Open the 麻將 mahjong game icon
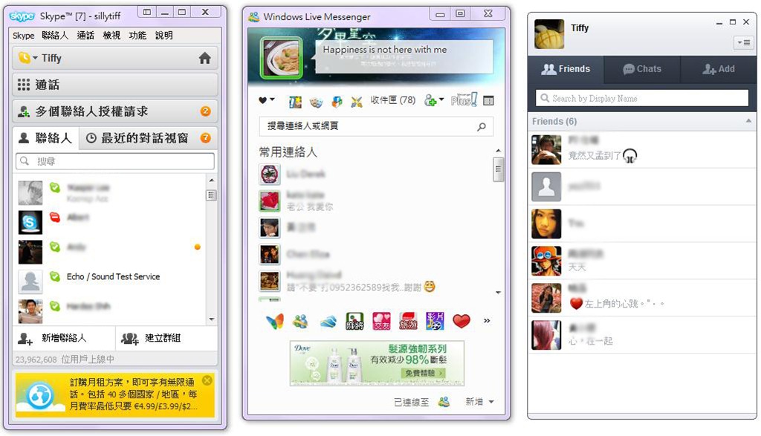Viewport: 761px width, 436px height. coord(354,321)
